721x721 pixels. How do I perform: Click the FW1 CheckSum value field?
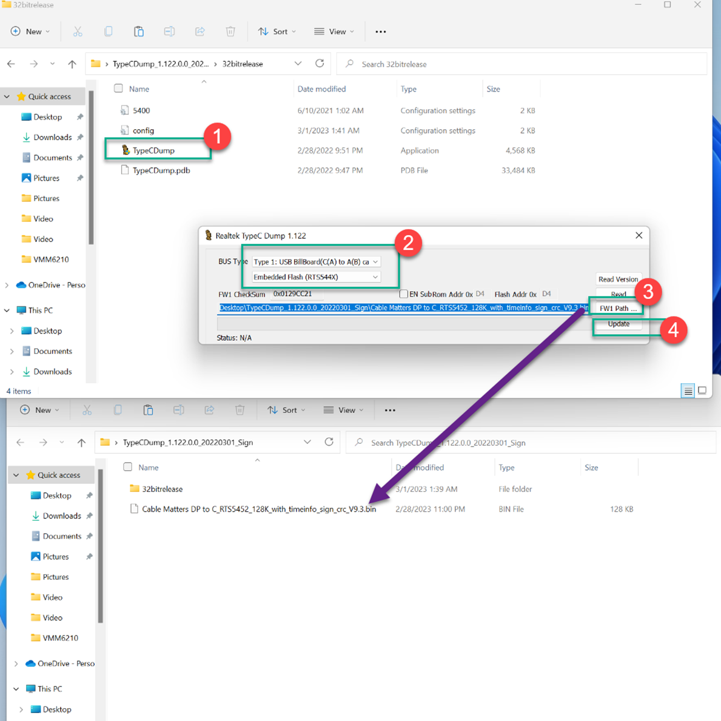click(x=296, y=293)
